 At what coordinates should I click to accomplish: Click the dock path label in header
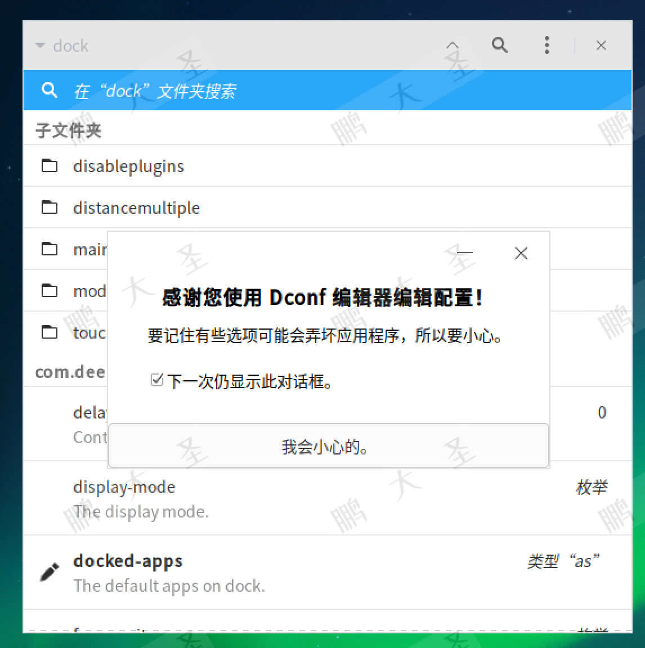[x=71, y=46]
